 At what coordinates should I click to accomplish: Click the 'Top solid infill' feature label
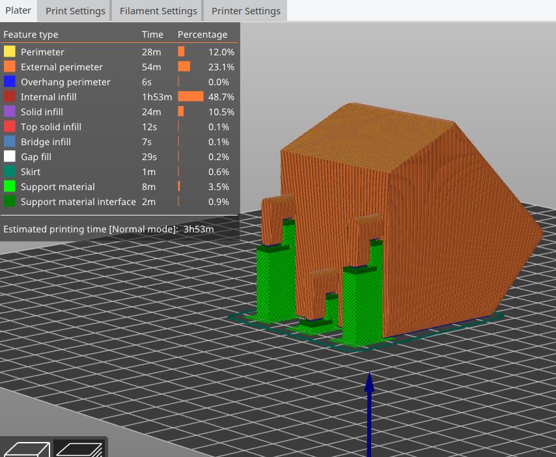coord(51,127)
